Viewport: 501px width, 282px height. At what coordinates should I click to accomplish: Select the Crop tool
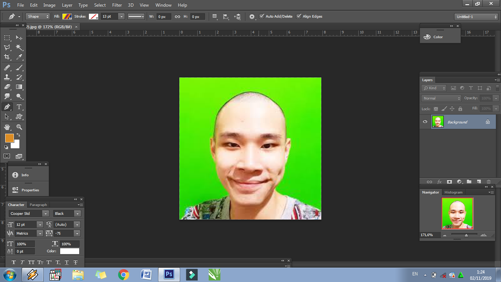tap(7, 57)
